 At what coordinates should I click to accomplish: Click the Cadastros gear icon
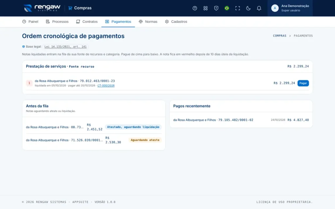click(167, 22)
